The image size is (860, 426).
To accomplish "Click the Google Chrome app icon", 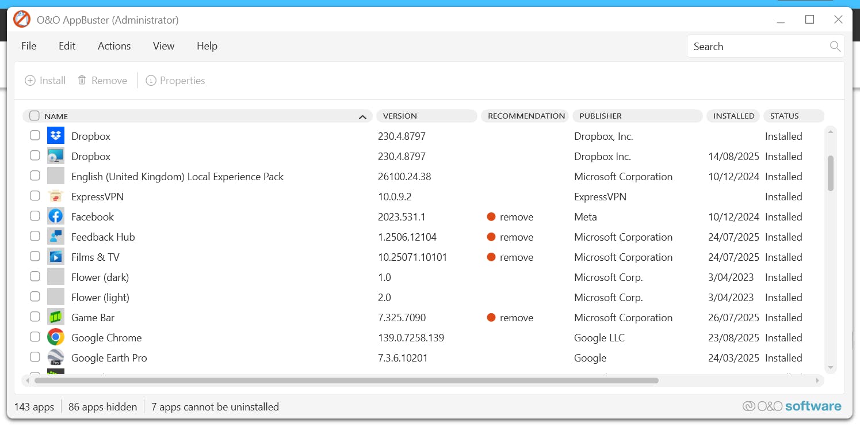I will [56, 338].
